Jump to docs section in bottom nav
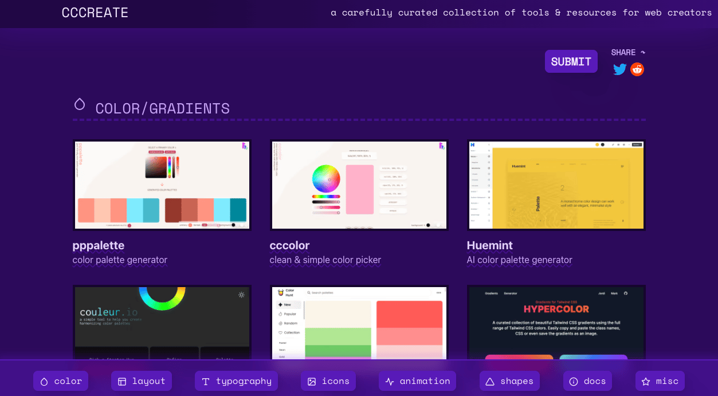The width and height of the screenshot is (718, 396). coord(587,381)
